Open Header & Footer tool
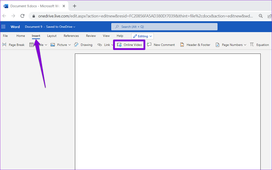Screen dimensions: 272x170 (195, 45)
